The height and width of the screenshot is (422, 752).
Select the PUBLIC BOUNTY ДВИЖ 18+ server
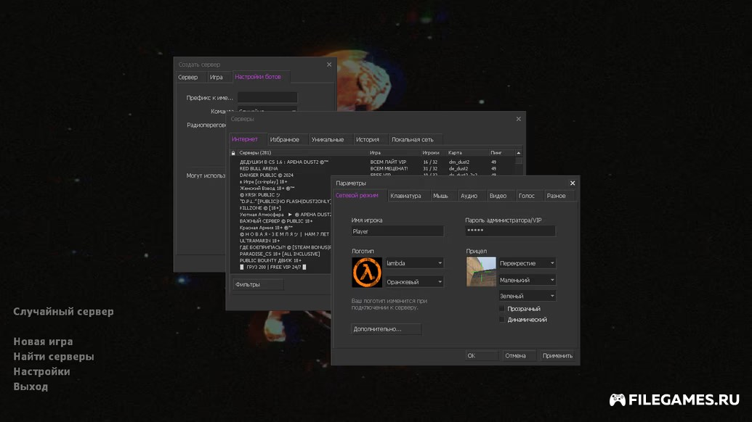point(270,261)
